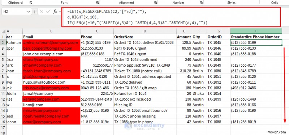Open the Number group dialog launcher
The height and width of the screenshot is (135, 289).
(201, 3)
